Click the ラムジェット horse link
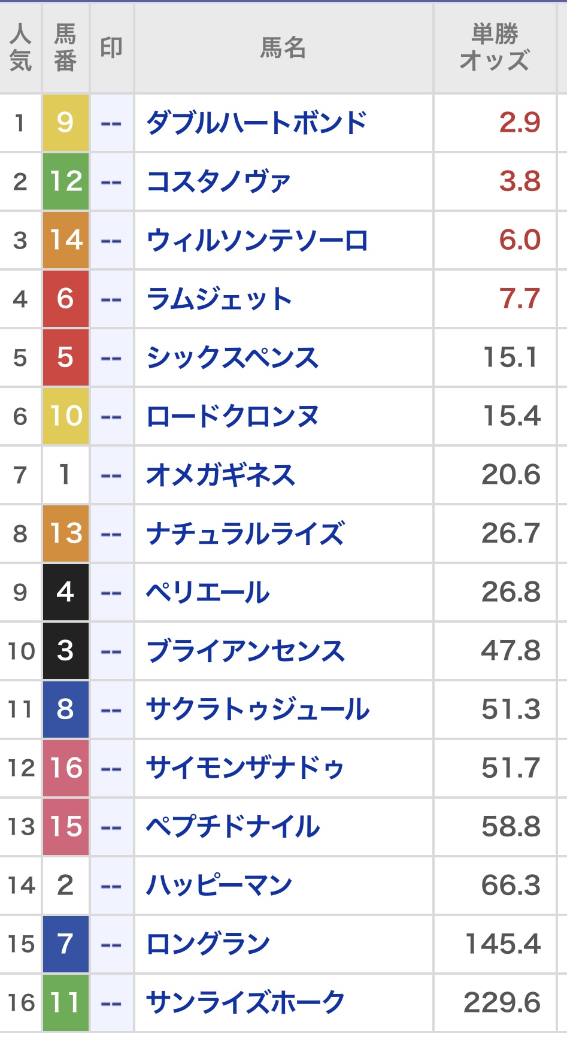 219,299
